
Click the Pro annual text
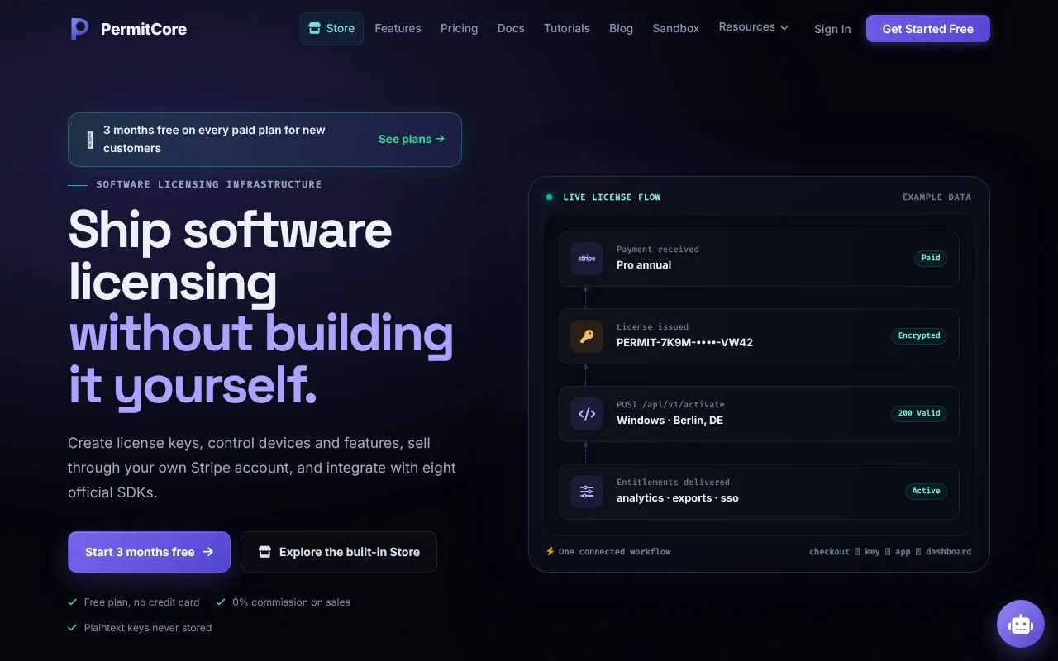point(644,264)
